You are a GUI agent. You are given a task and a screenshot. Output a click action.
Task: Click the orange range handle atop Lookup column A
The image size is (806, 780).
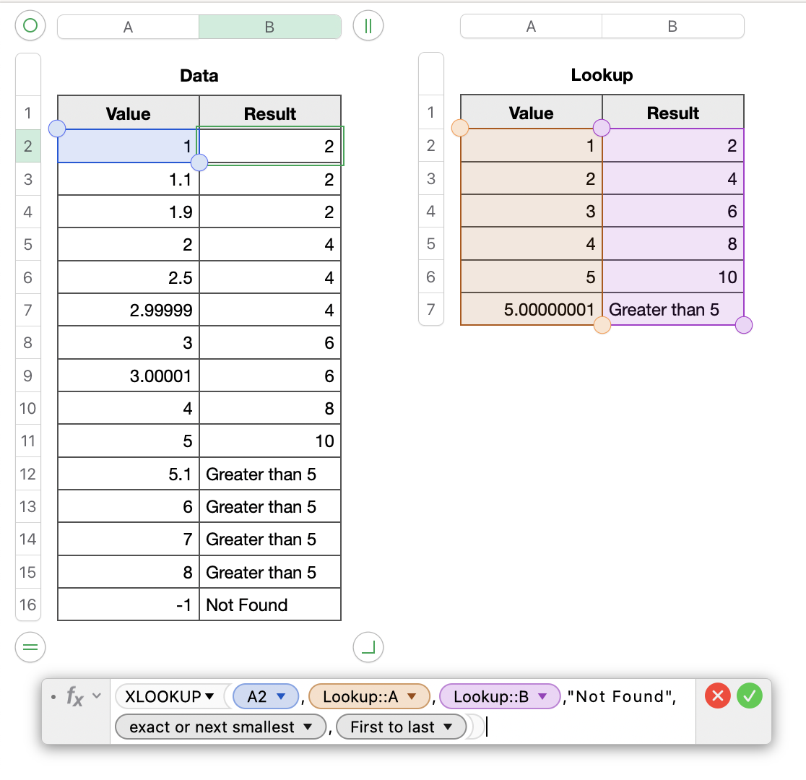point(460,128)
